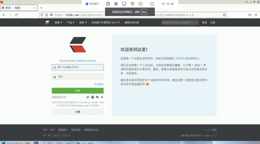The image size is (260, 144).
Task: Click the 注册 button below login form
Action: click(x=78, y=112)
